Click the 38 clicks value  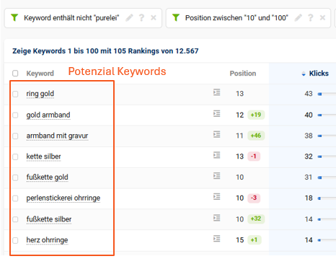pos(309,136)
